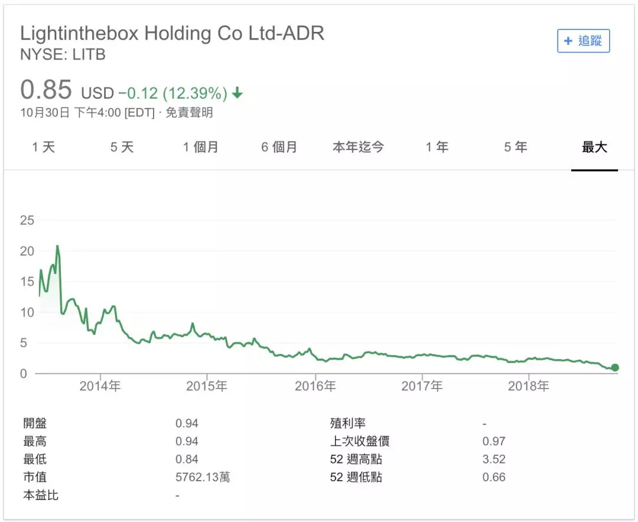The height and width of the screenshot is (522, 638).
Task: Click the 52 週高點 value 3.52
Action: point(494,459)
